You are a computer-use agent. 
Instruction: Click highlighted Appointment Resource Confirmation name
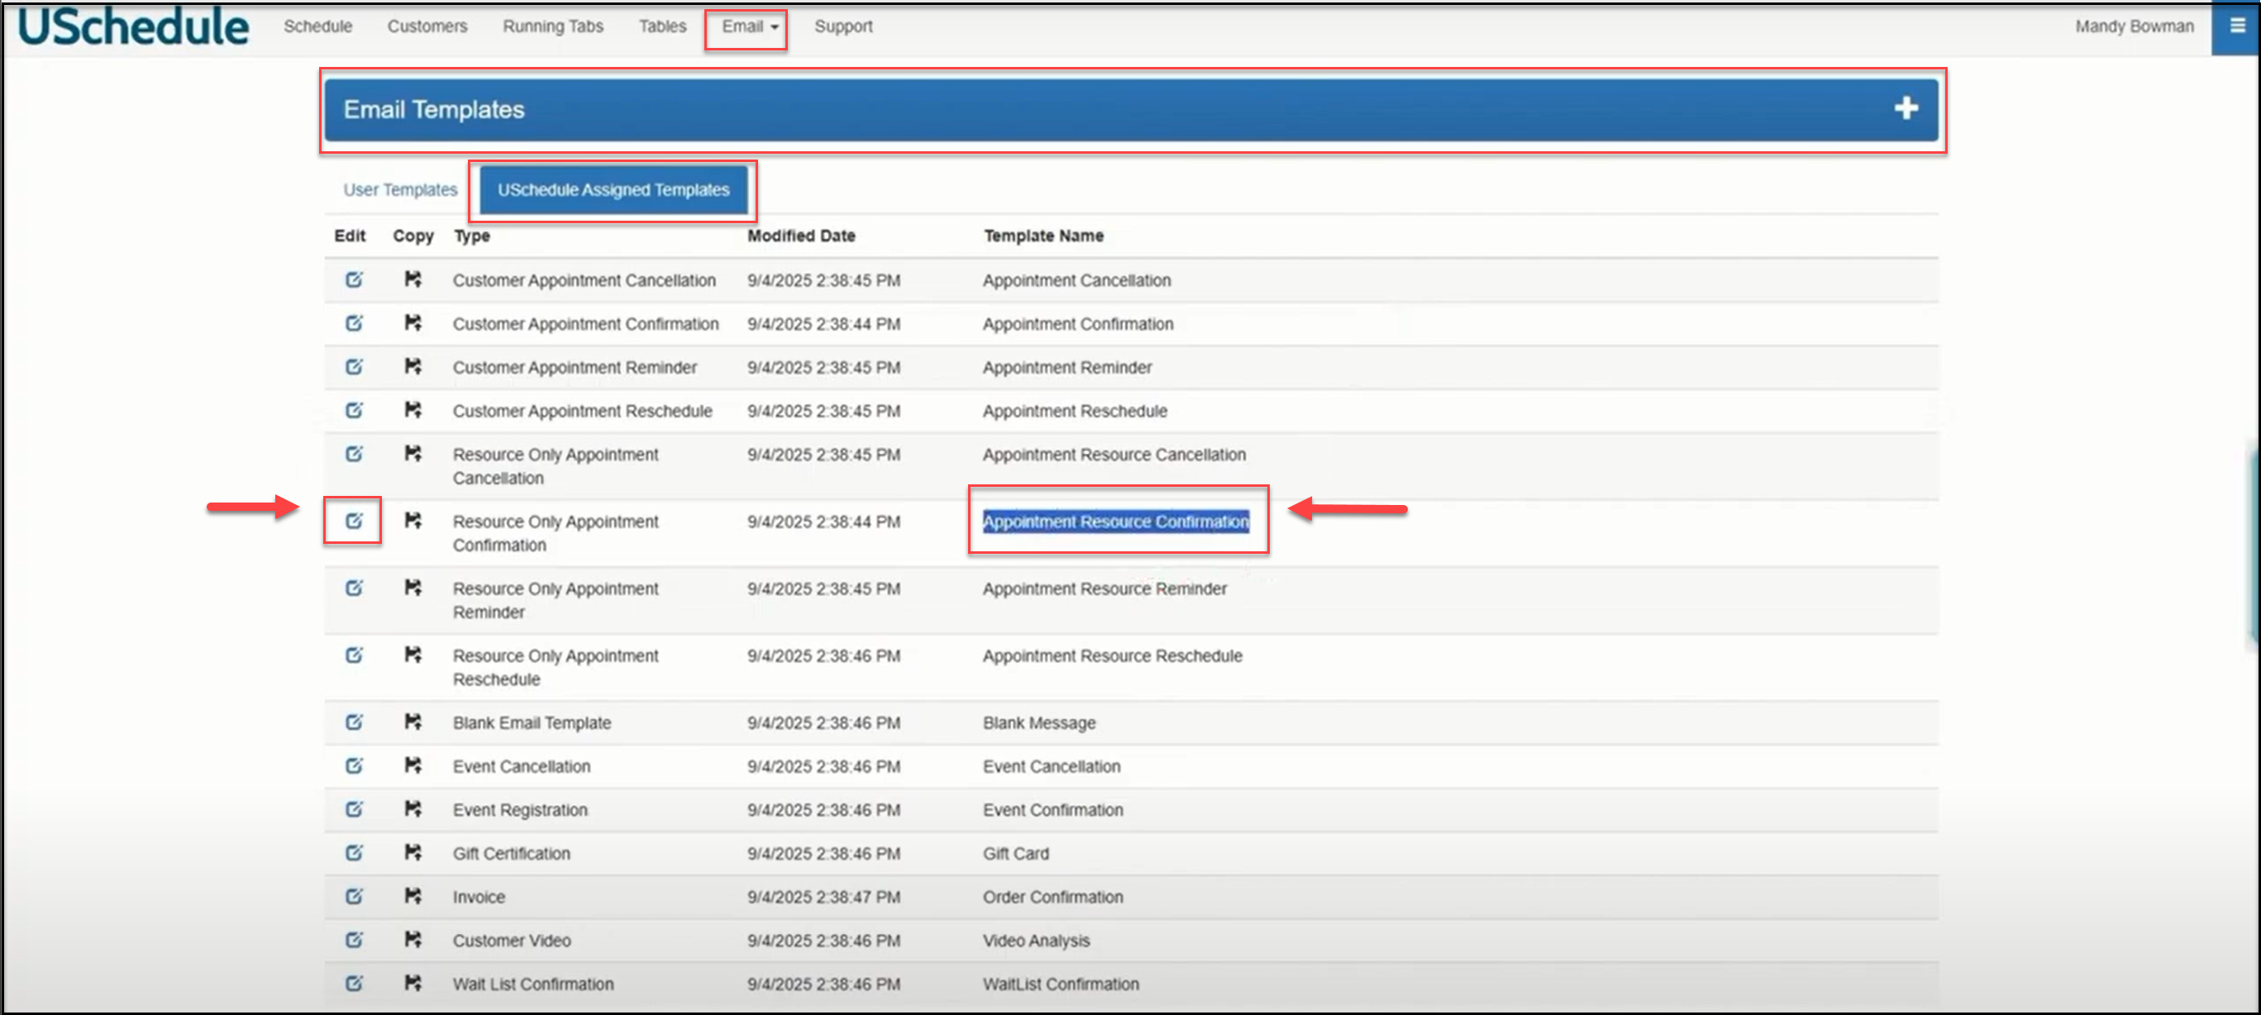[x=1114, y=521]
